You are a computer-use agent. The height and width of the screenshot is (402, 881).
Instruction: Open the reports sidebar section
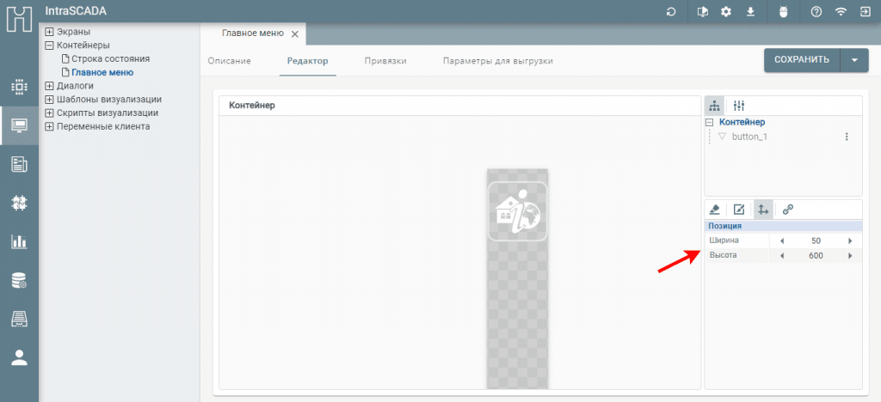click(x=20, y=164)
